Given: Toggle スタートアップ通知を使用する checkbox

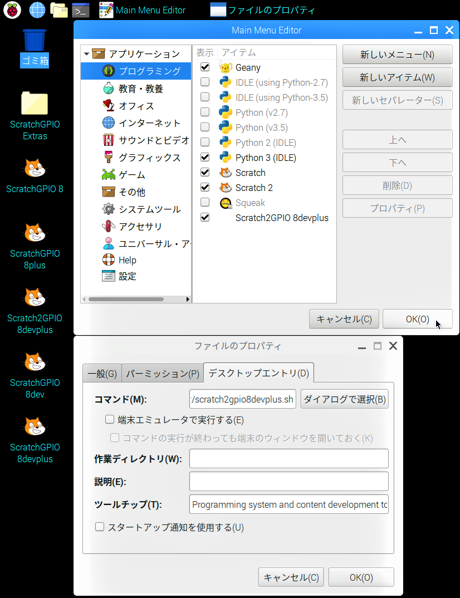Looking at the screenshot, I should pyautogui.click(x=100, y=527).
